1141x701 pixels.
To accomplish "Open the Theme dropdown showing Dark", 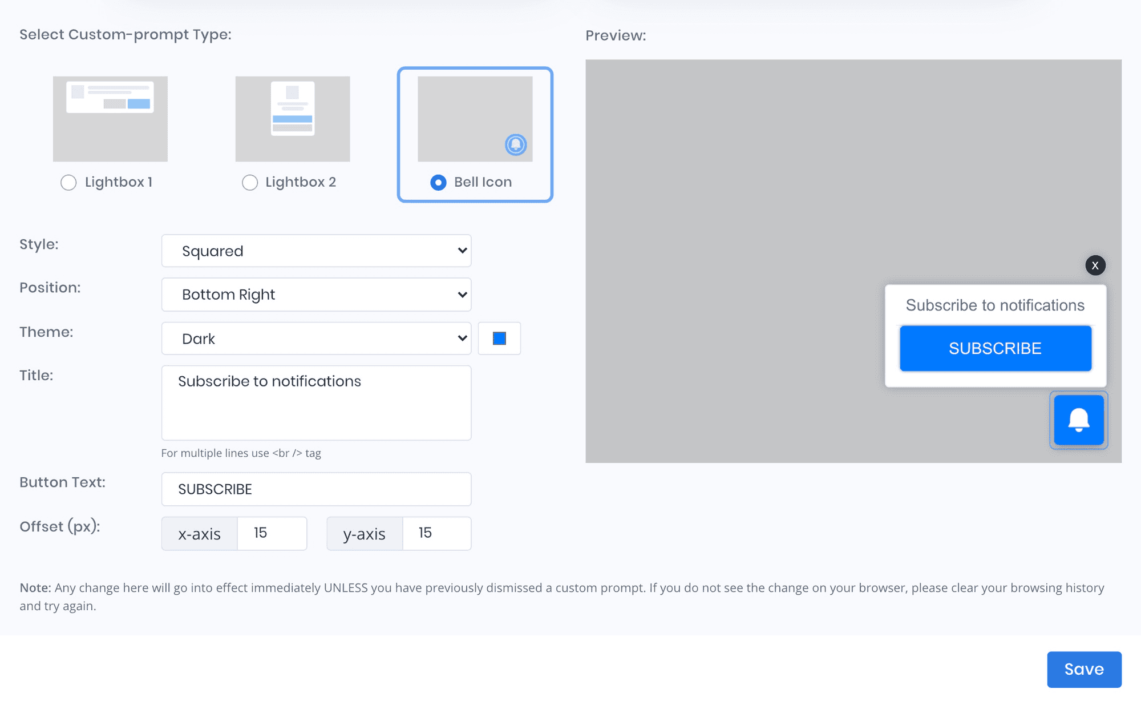I will click(316, 338).
